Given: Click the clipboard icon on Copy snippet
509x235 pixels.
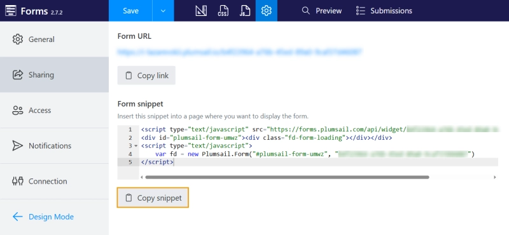Looking at the screenshot, I should pyautogui.click(x=129, y=198).
